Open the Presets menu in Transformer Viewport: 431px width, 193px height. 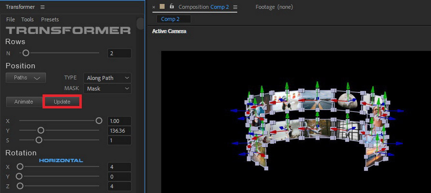point(50,20)
